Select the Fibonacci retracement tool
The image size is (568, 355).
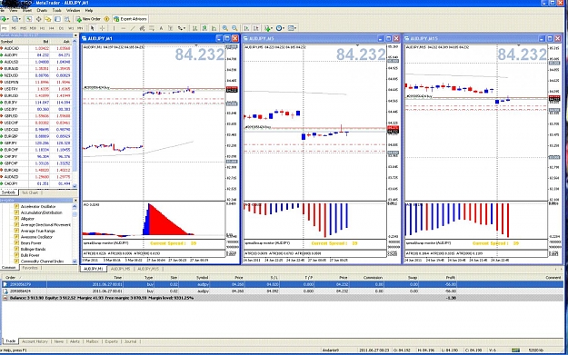(152, 28)
